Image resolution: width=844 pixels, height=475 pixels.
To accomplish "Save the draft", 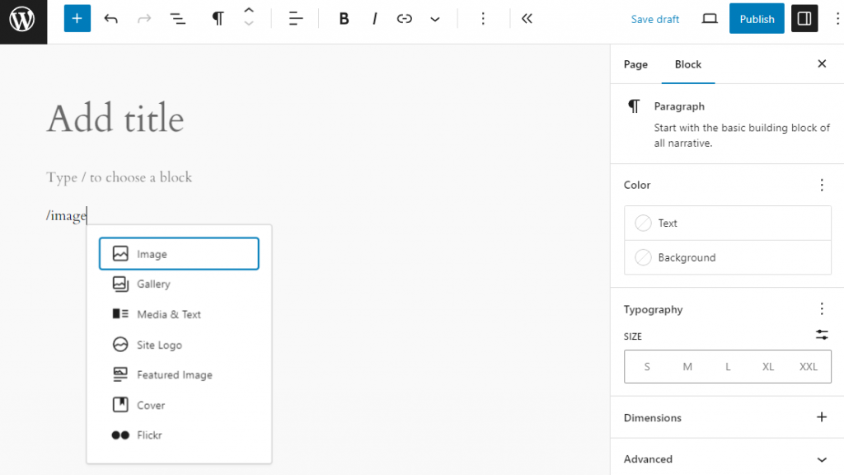I will (x=654, y=18).
